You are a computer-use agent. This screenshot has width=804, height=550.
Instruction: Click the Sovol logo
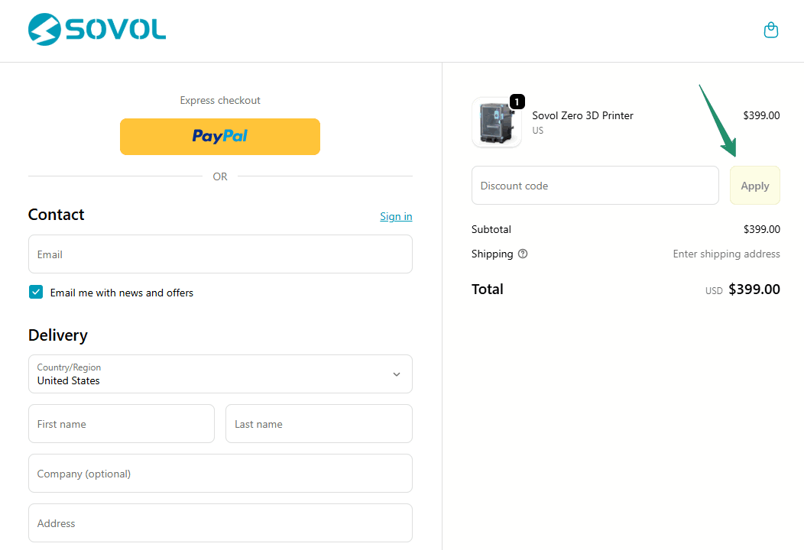click(97, 29)
